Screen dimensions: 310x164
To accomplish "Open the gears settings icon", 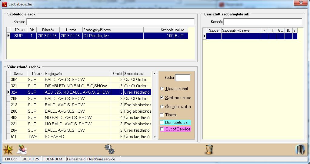I will click(110, 149).
